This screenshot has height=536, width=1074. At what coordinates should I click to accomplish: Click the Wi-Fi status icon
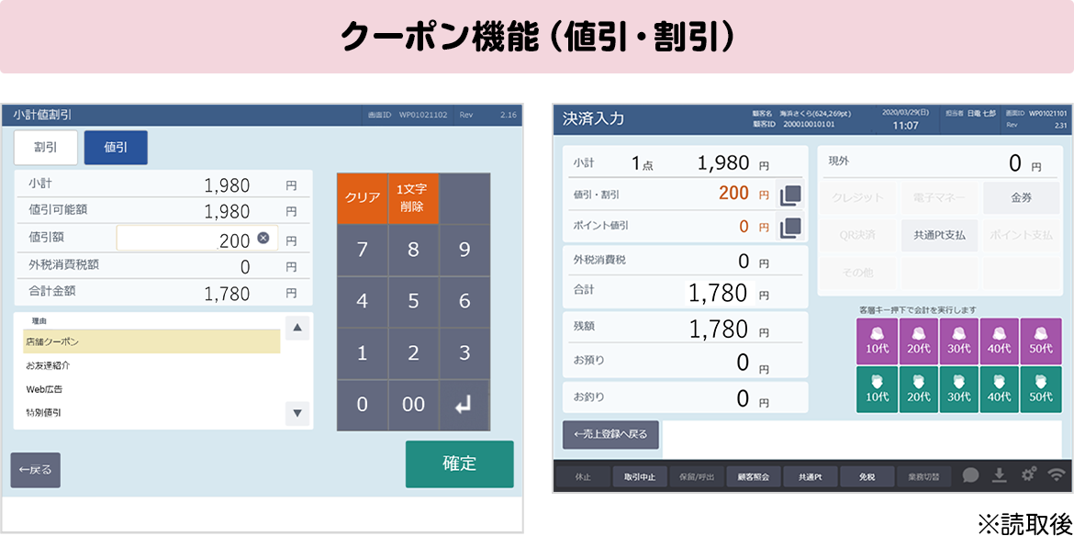(1058, 475)
